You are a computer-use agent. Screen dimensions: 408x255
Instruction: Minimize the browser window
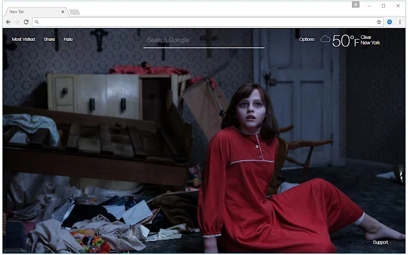pyautogui.click(x=369, y=6)
